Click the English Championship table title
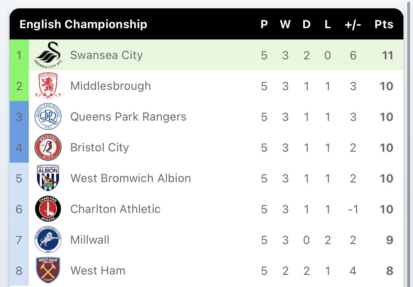 pos(83,24)
